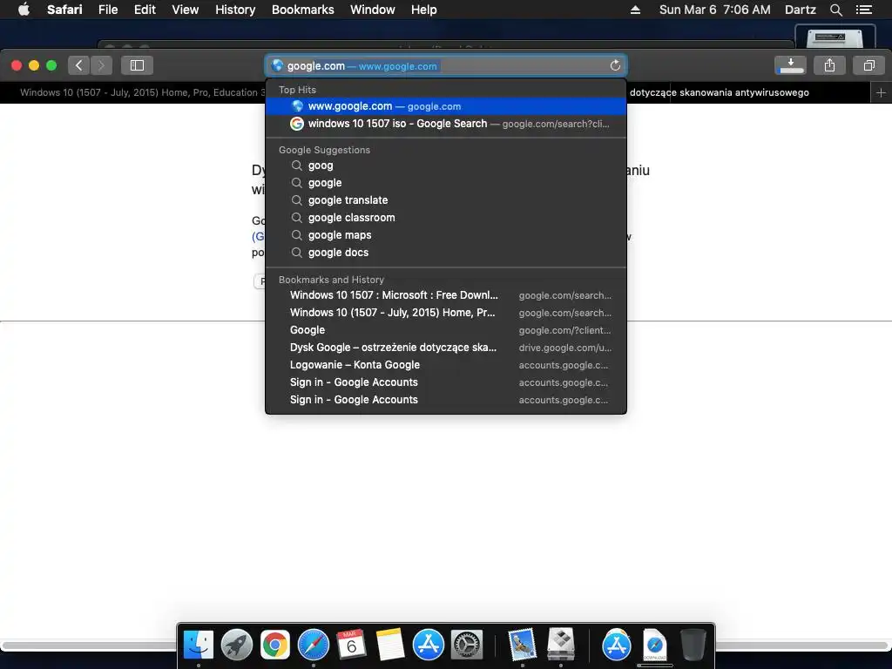Open Dysk Google – ostrzeżenie history entry
The height and width of the screenshot is (669, 892).
tap(446, 348)
